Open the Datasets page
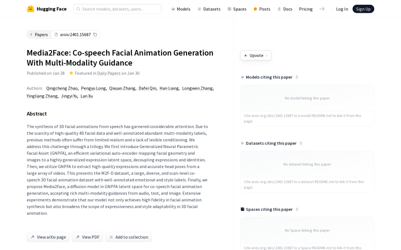Screen dimensions: 401x250 tap(209, 9)
